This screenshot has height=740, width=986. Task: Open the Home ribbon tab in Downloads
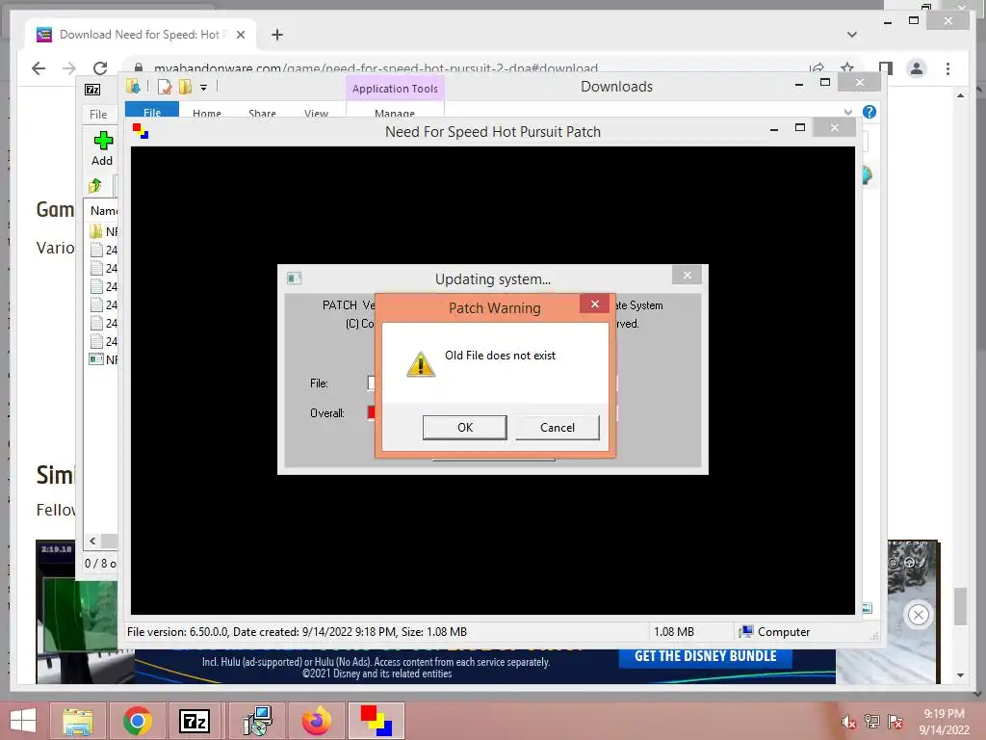pyautogui.click(x=207, y=114)
